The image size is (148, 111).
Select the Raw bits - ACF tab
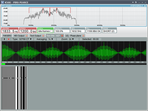(53, 36)
